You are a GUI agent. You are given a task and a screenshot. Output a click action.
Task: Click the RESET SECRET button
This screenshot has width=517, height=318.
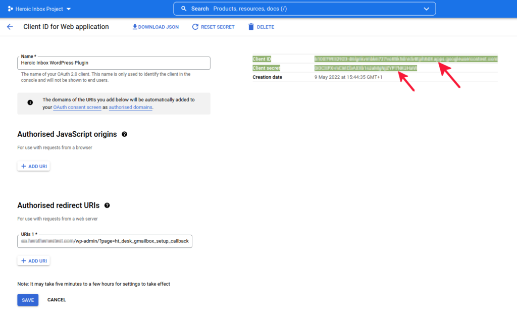coord(214,27)
